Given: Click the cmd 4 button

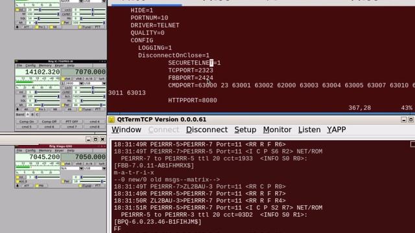Looking at the screenshot, I should (95, 122).
